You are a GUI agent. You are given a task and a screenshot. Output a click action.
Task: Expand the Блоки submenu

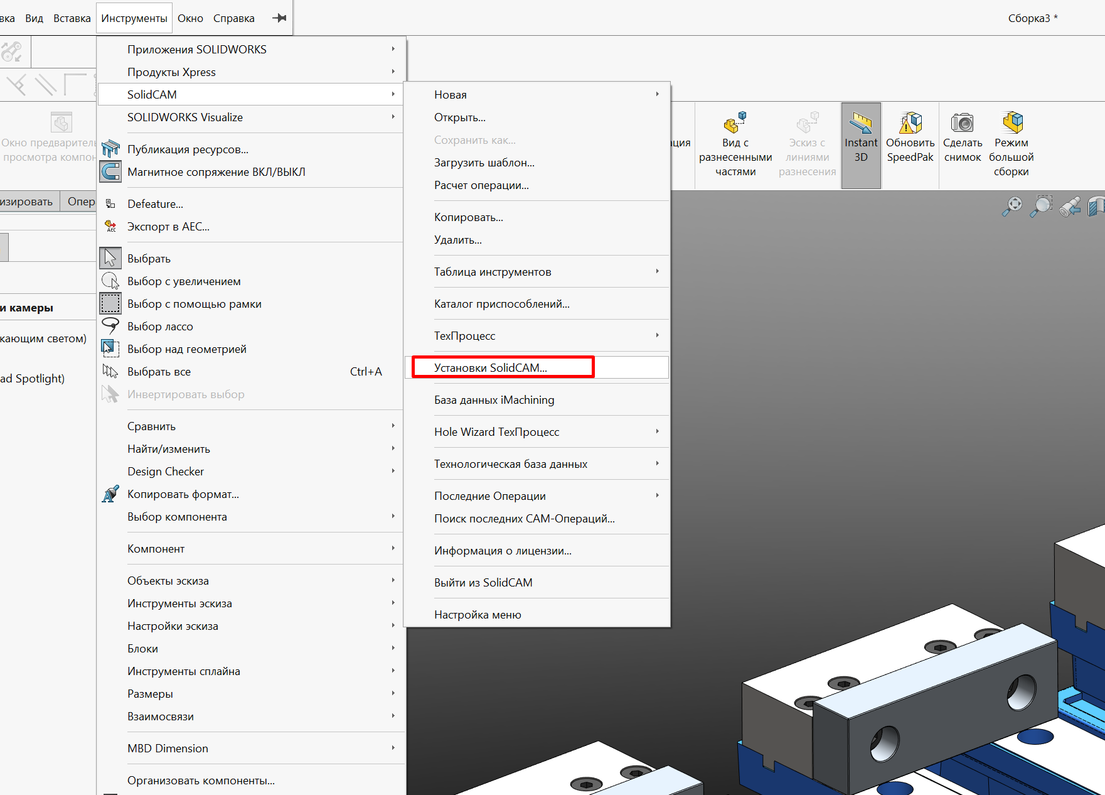[251, 649]
